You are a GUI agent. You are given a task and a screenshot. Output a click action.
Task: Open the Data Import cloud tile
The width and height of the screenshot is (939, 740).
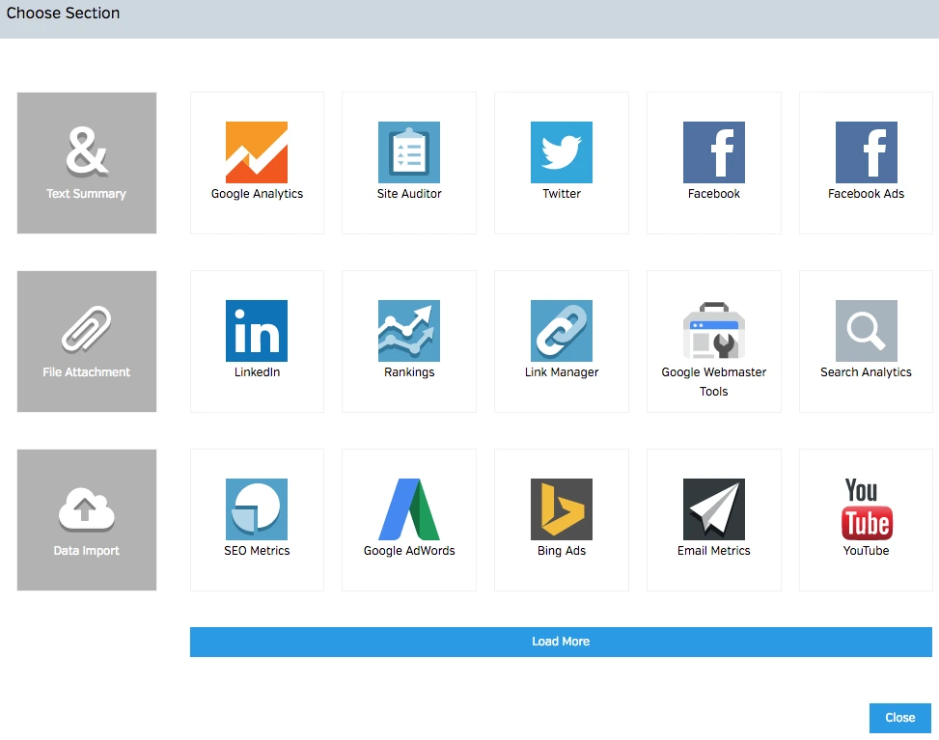pos(87,520)
